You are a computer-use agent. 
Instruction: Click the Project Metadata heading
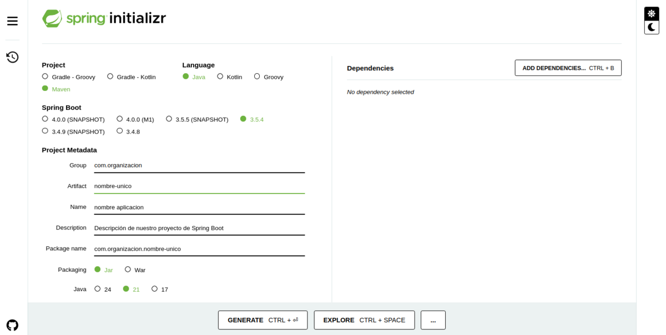click(x=69, y=150)
